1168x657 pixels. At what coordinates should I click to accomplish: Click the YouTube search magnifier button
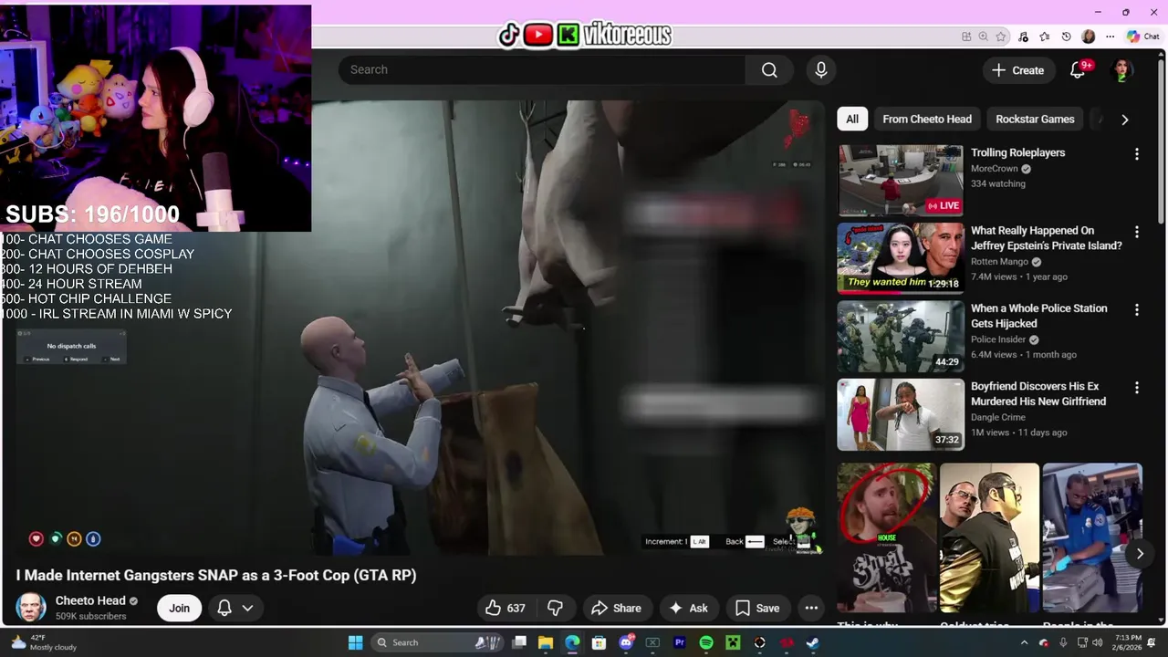tap(769, 70)
